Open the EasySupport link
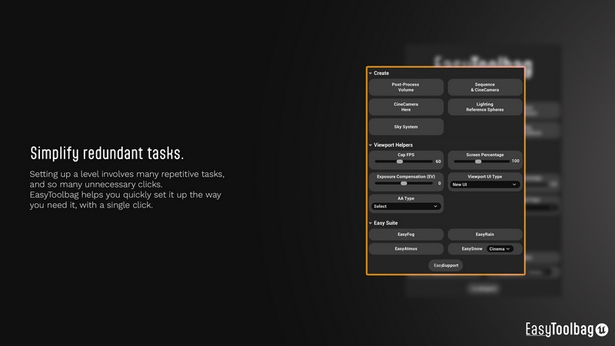Image resolution: width=615 pixels, height=346 pixels. (445, 265)
